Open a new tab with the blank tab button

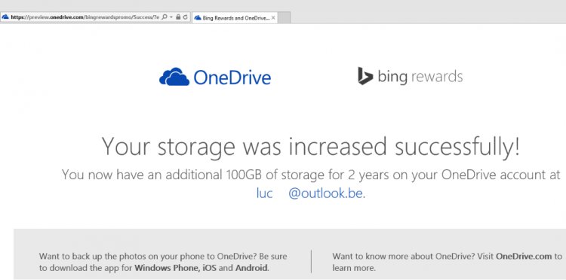284,17
